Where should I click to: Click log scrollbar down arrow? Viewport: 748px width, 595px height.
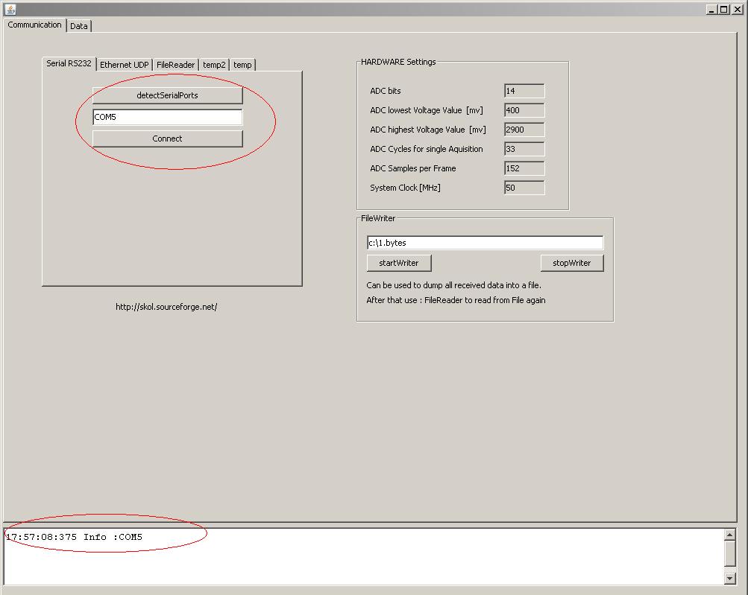[x=729, y=579]
